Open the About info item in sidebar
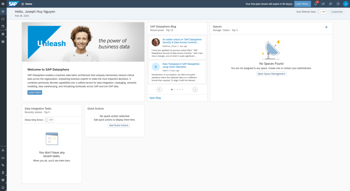This screenshot has height=191, width=350. point(3,188)
